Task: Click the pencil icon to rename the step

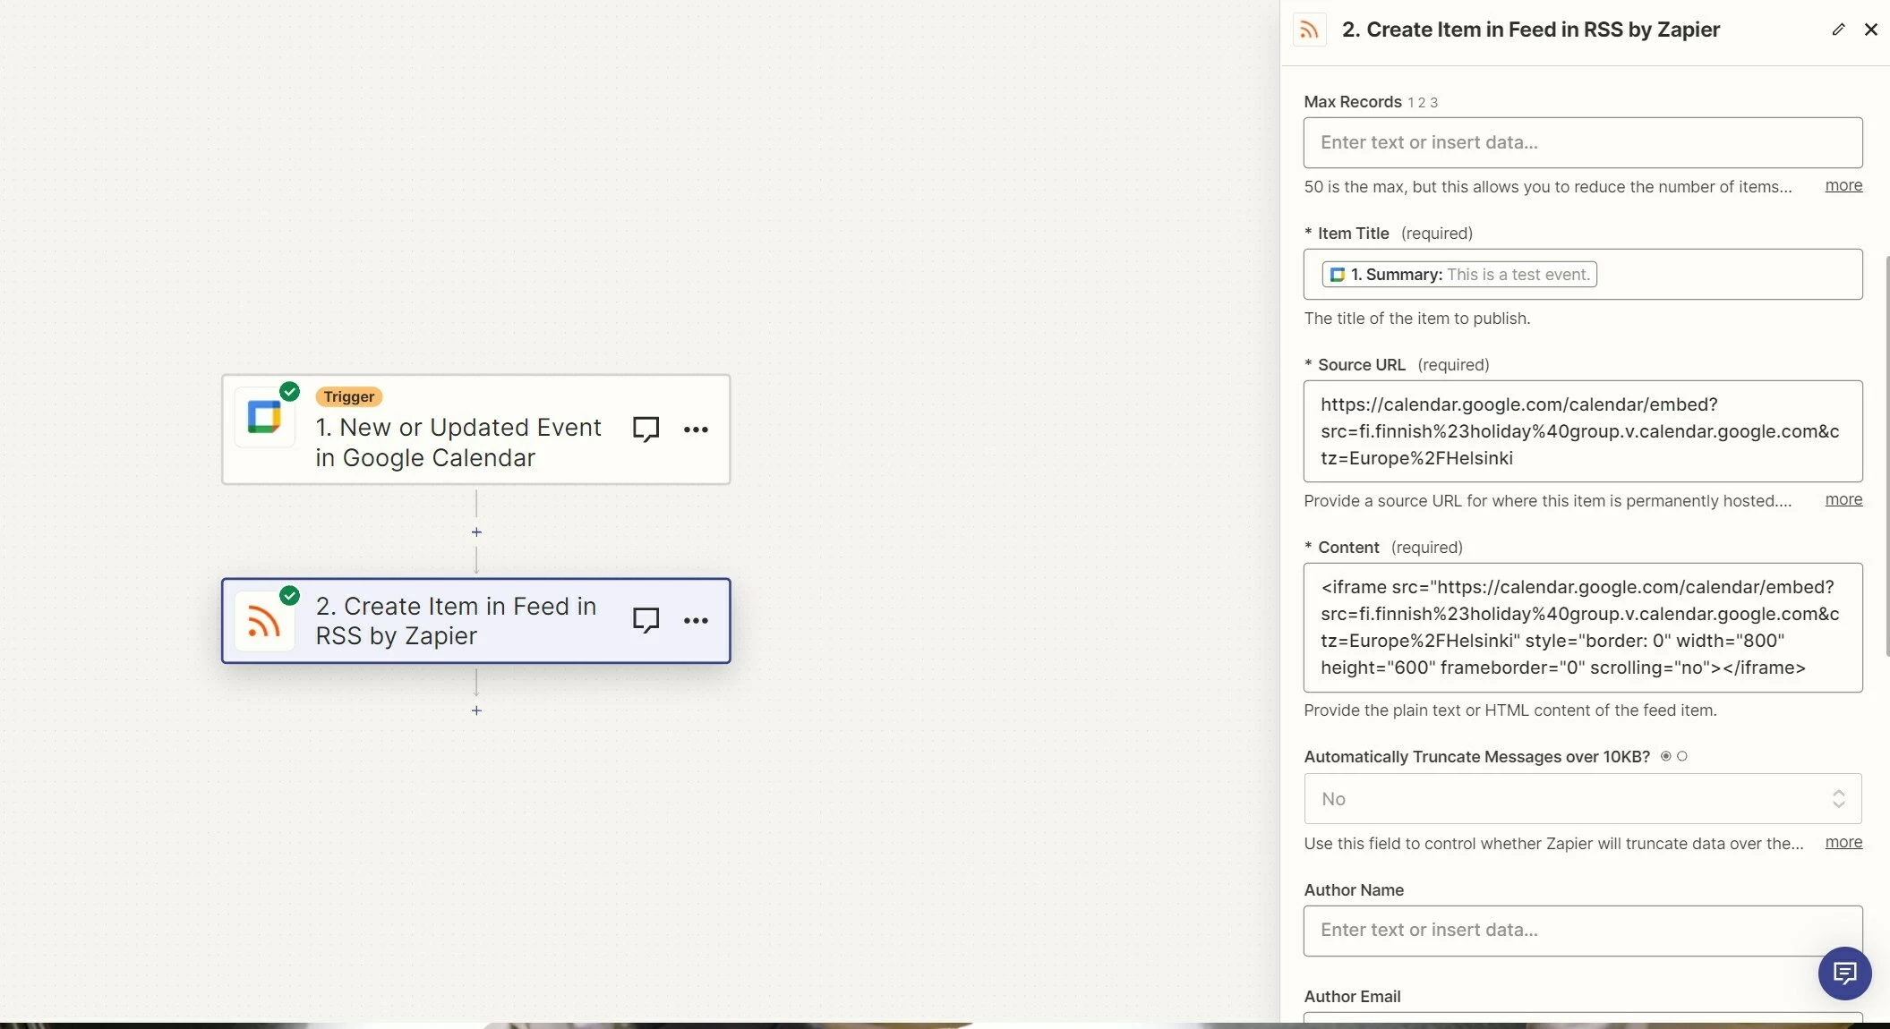Action: [1837, 29]
